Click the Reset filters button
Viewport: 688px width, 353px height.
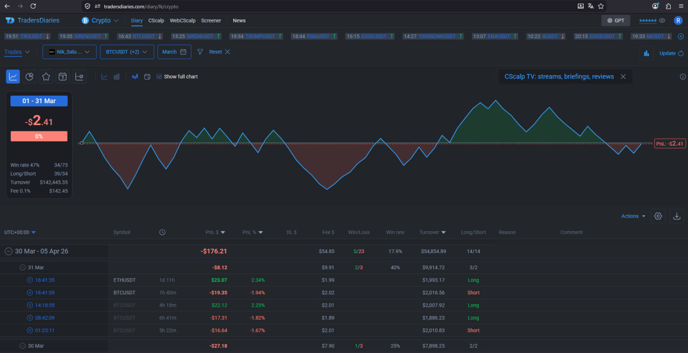pos(219,52)
